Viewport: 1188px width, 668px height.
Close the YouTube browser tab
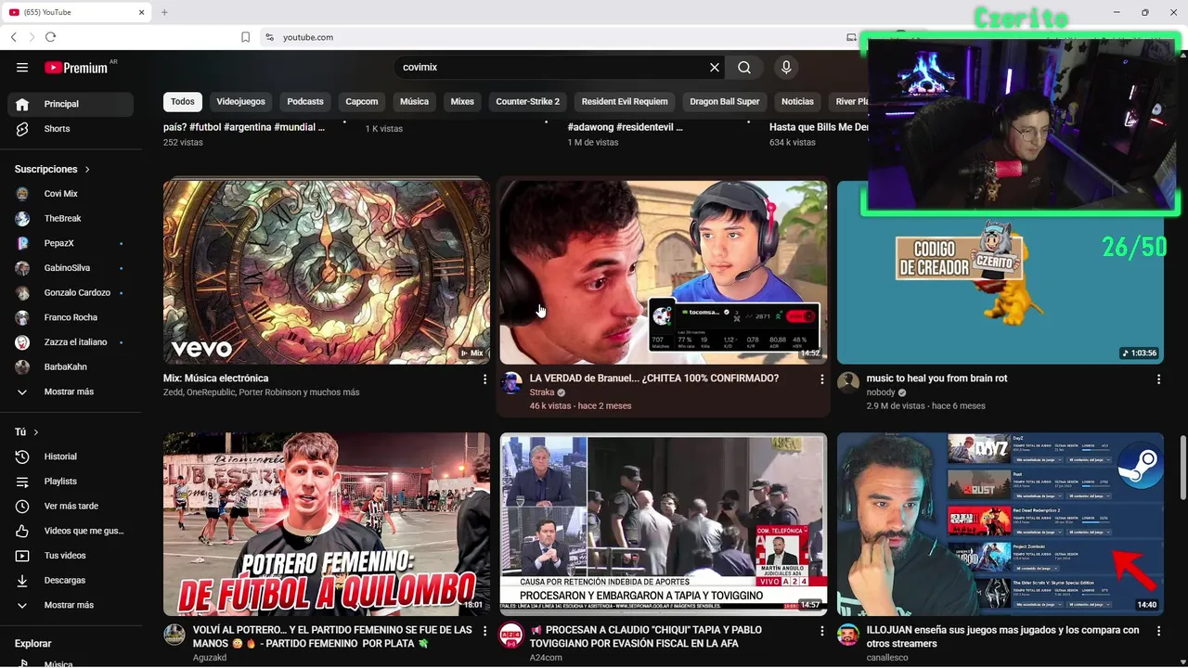point(142,12)
